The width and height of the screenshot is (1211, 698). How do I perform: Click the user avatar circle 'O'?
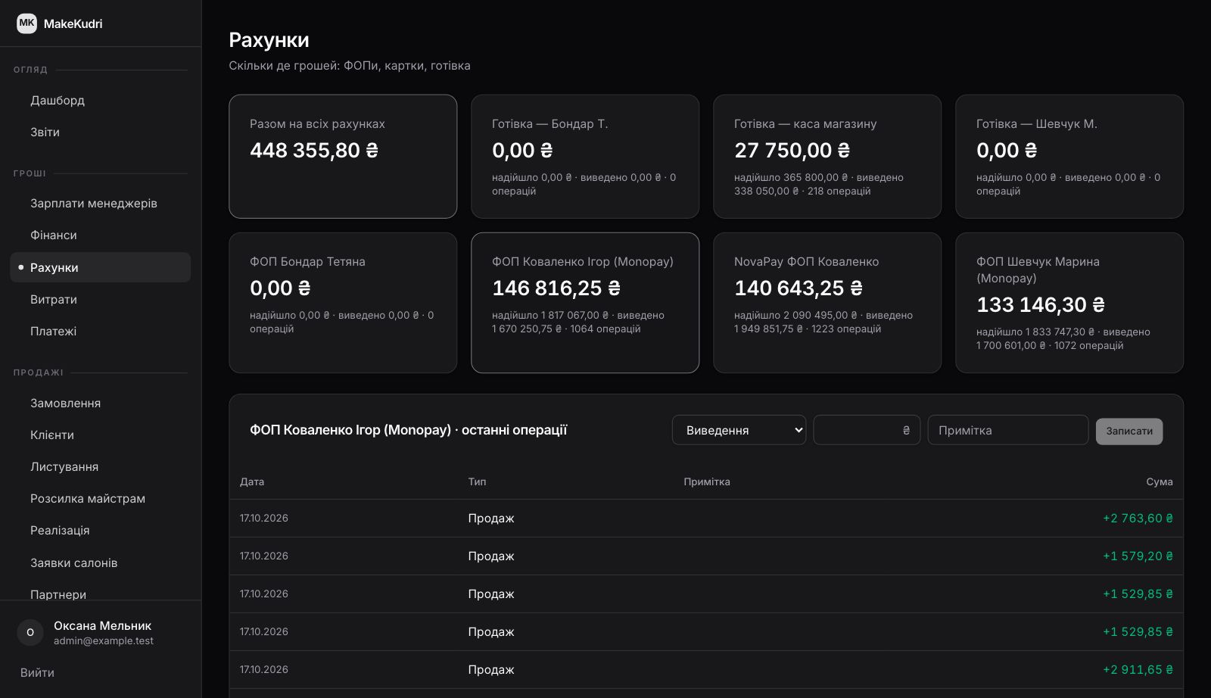click(x=30, y=632)
